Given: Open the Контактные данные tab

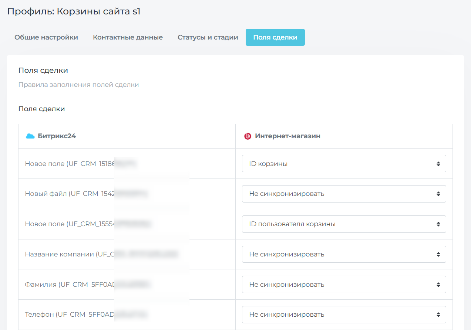Looking at the screenshot, I should [128, 37].
